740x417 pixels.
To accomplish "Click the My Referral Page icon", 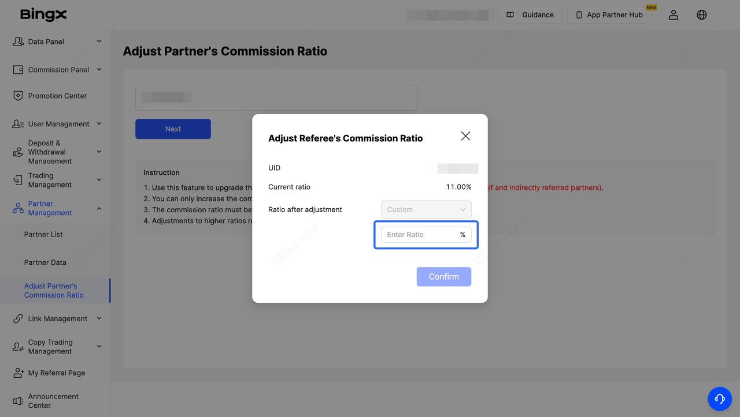I will coord(18,373).
